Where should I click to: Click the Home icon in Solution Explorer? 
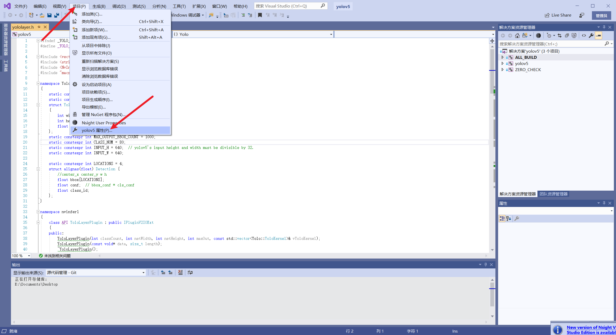[x=517, y=36]
